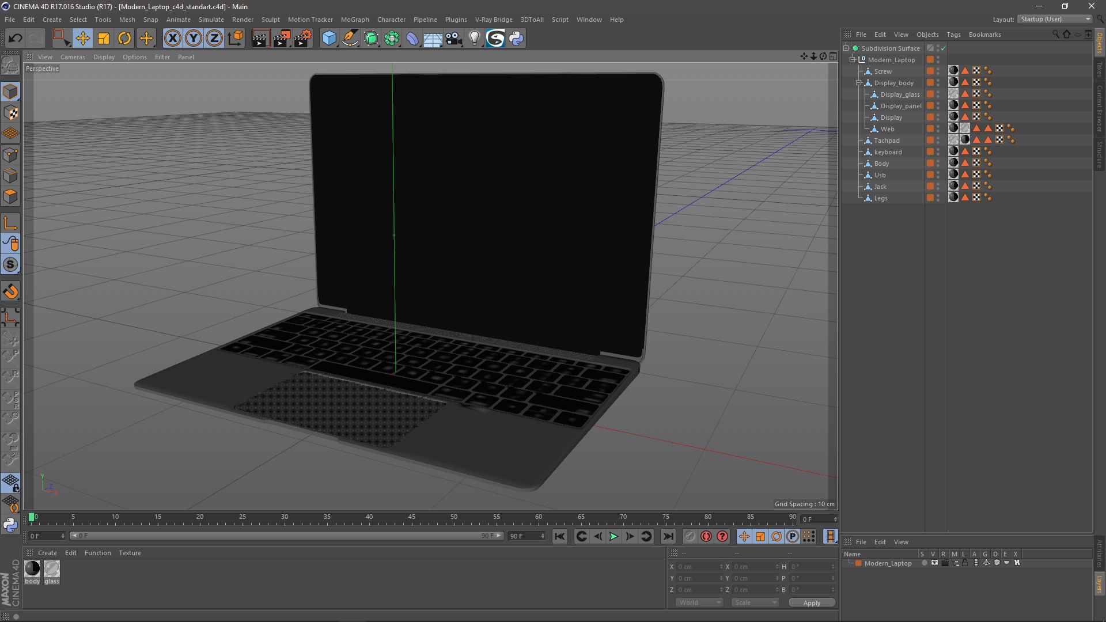The width and height of the screenshot is (1106, 622).
Task: Open the Array modeling objects icon
Action: tap(392, 39)
